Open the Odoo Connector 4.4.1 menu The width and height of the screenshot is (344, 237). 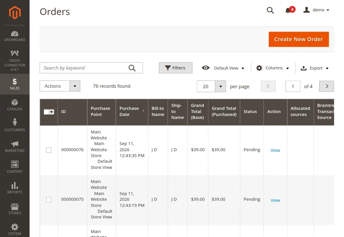coord(15,61)
